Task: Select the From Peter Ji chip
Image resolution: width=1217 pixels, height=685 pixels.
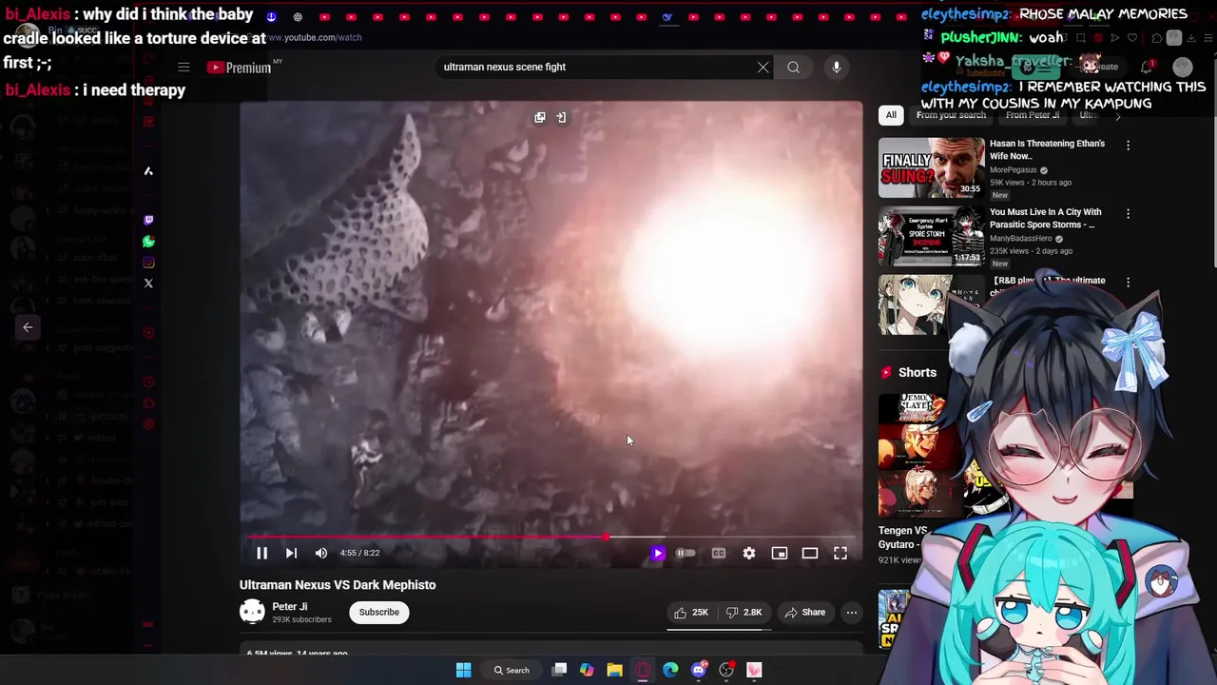Action: tap(1033, 115)
